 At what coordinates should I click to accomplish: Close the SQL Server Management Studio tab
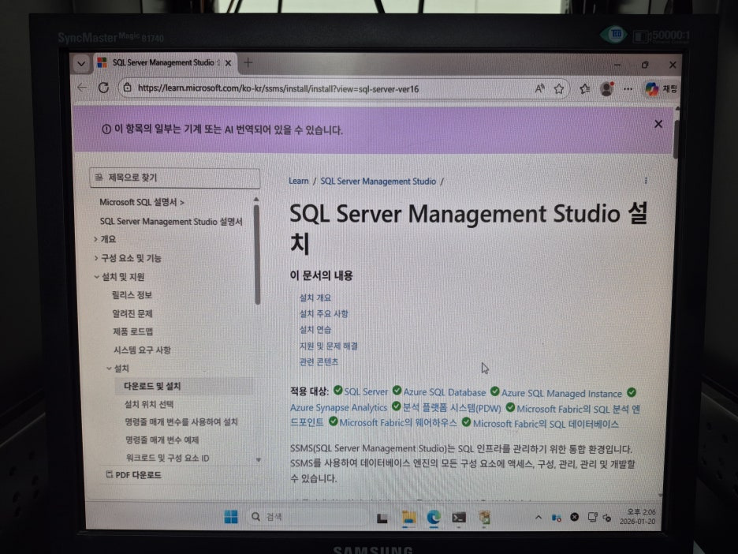point(229,62)
